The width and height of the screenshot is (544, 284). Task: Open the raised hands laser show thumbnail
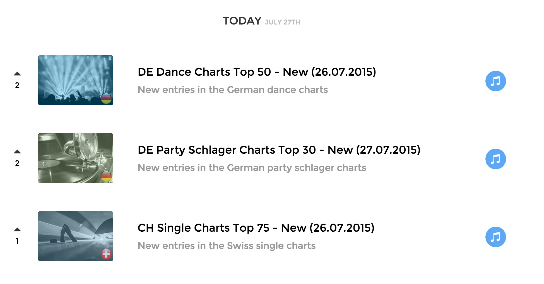(x=76, y=236)
